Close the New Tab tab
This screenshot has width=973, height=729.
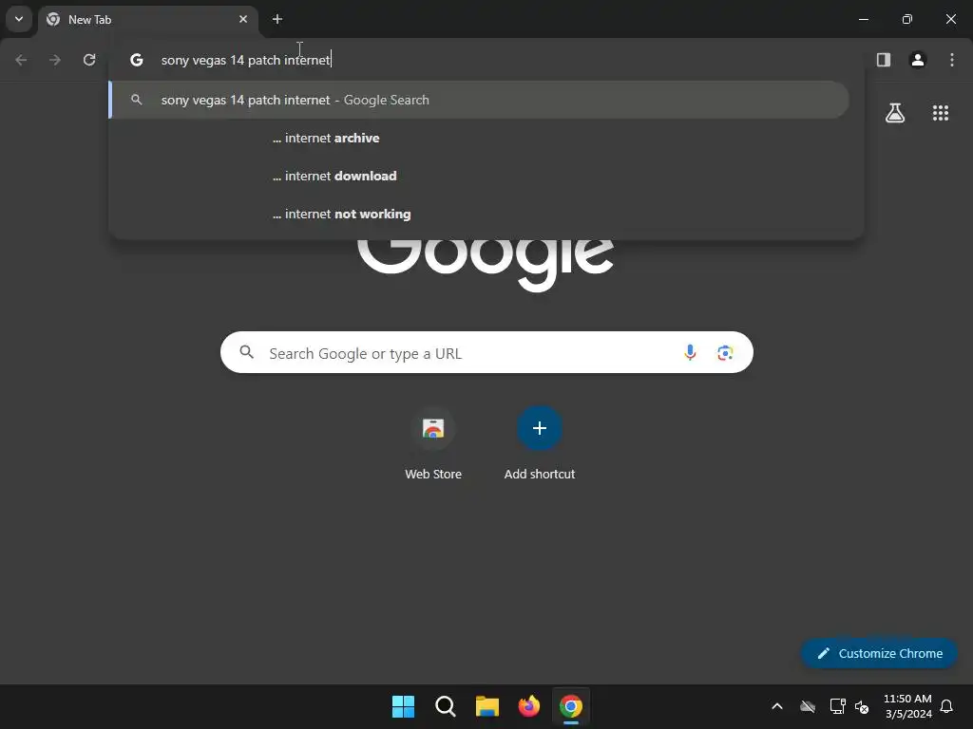pos(243,19)
